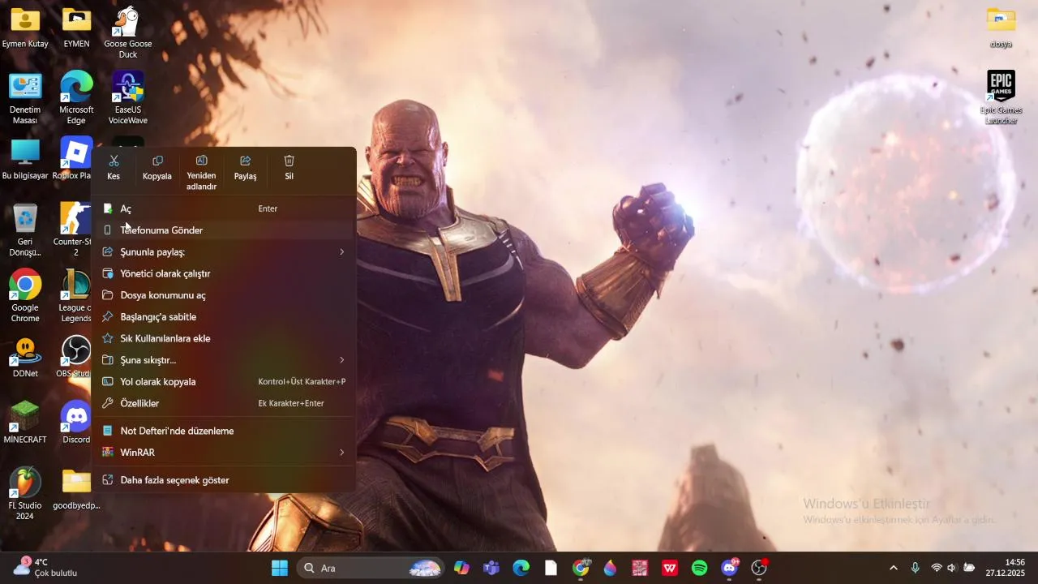Select the Goose Goose Duck shortcut
The width and height of the screenshot is (1038, 584).
128,32
